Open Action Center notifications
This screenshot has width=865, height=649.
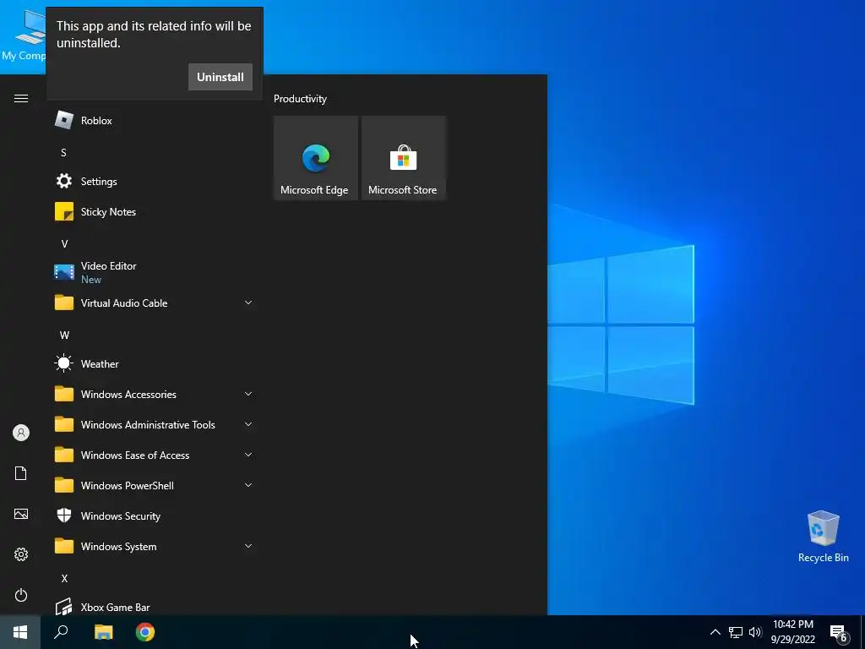point(839,632)
